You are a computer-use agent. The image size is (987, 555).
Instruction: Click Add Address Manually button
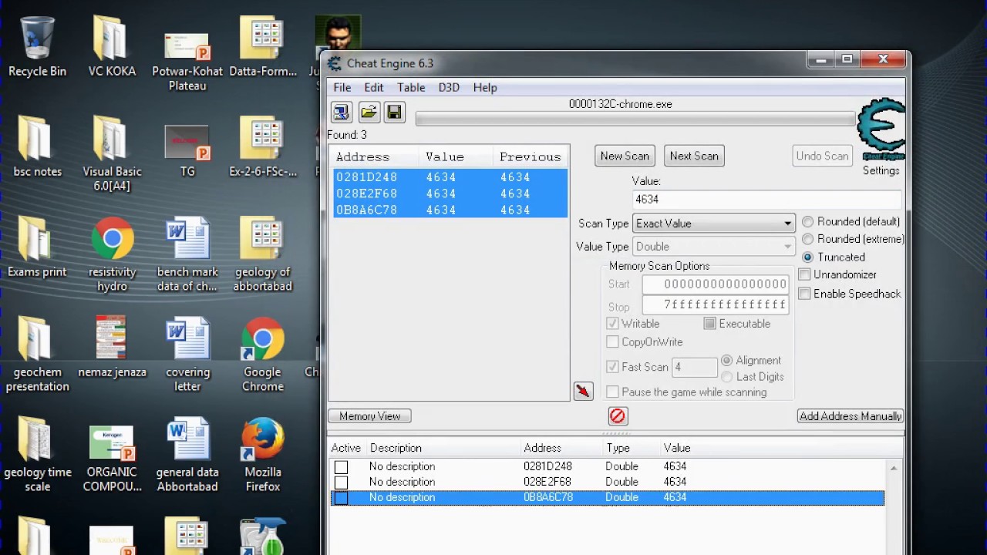click(x=850, y=416)
